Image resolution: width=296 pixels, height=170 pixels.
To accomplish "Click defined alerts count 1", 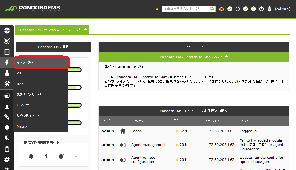I will pos(46,156).
